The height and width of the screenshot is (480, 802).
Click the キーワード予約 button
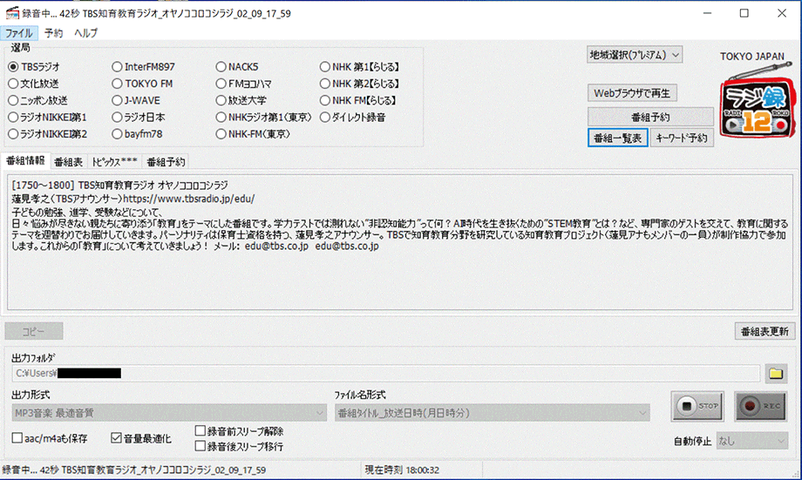(x=682, y=138)
